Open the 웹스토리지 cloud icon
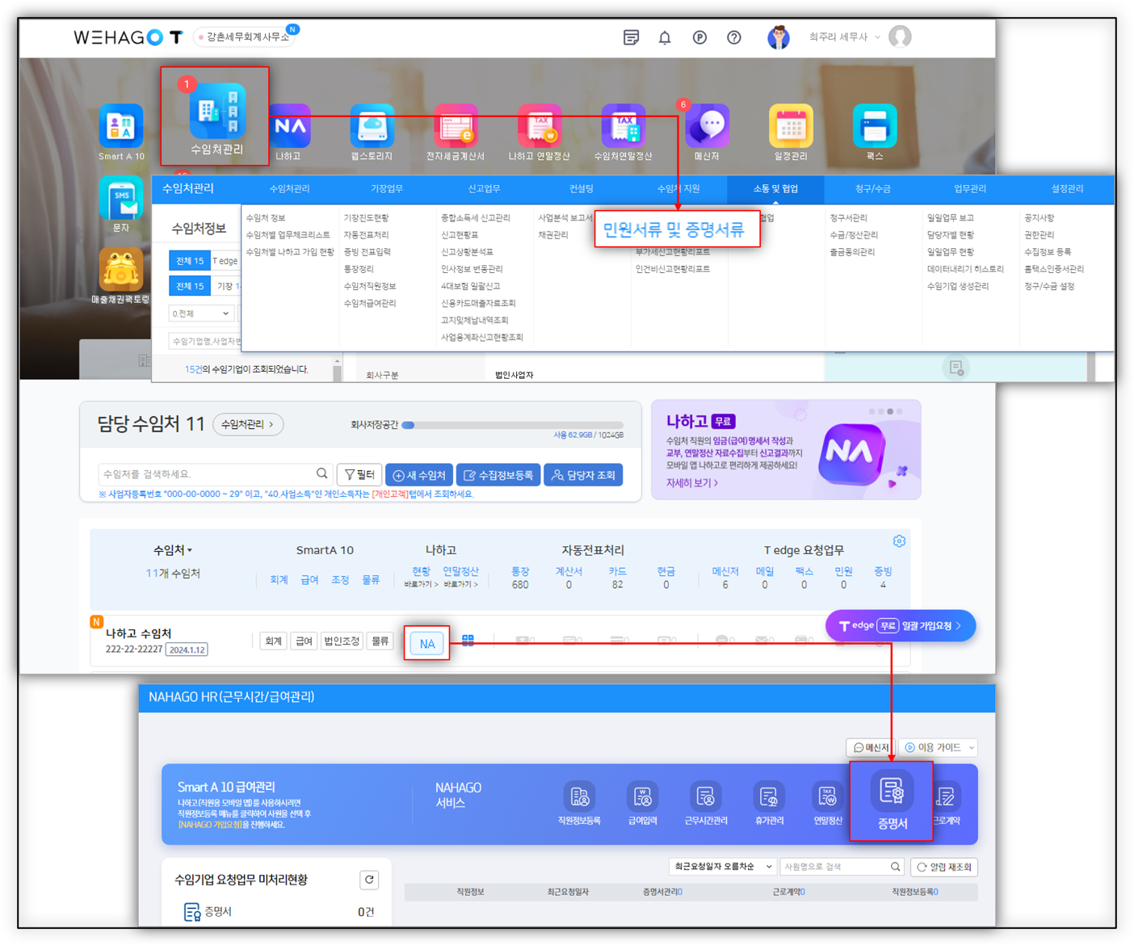The height and width of the screenshot is (946, 1134). [x=372, y=126]
